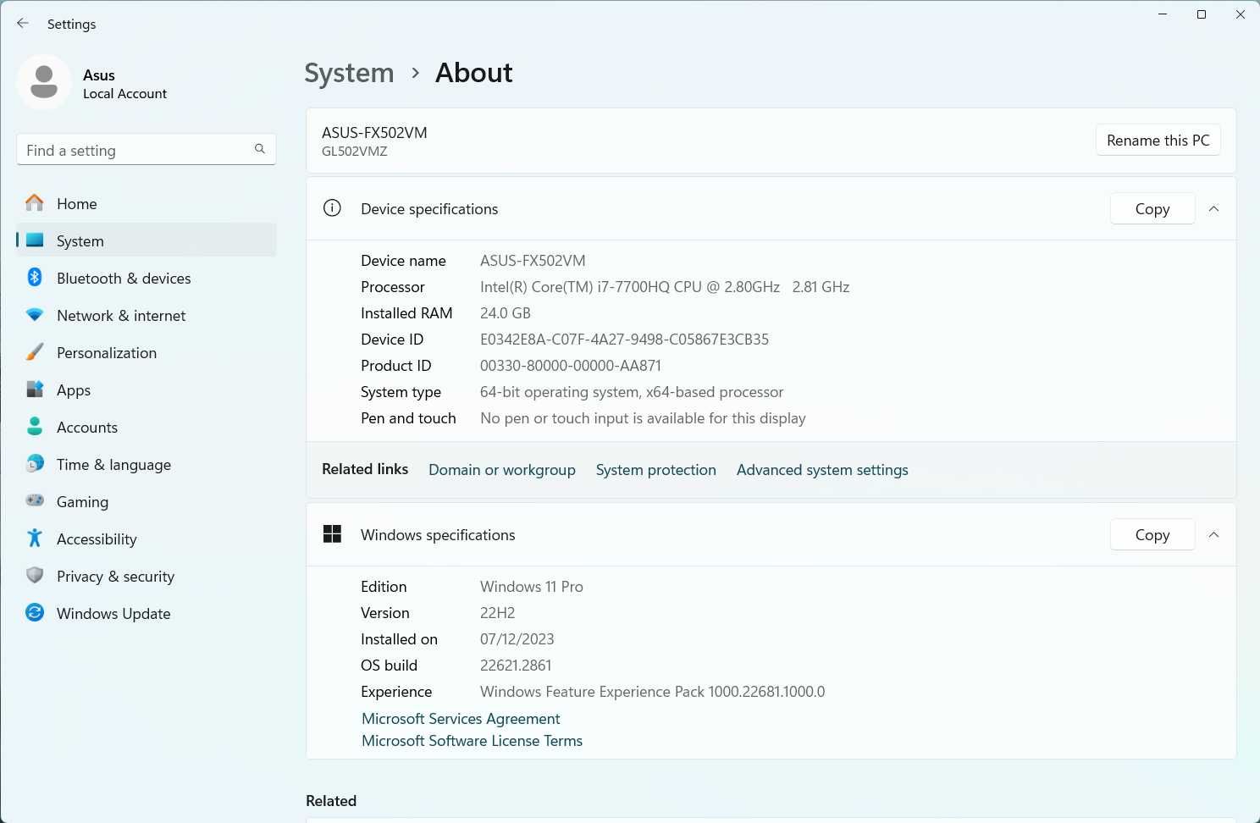The height and width of the screenshot is (823, 1260).
Task: Open Privacy & security settings
Action: [x=115, y=576]
